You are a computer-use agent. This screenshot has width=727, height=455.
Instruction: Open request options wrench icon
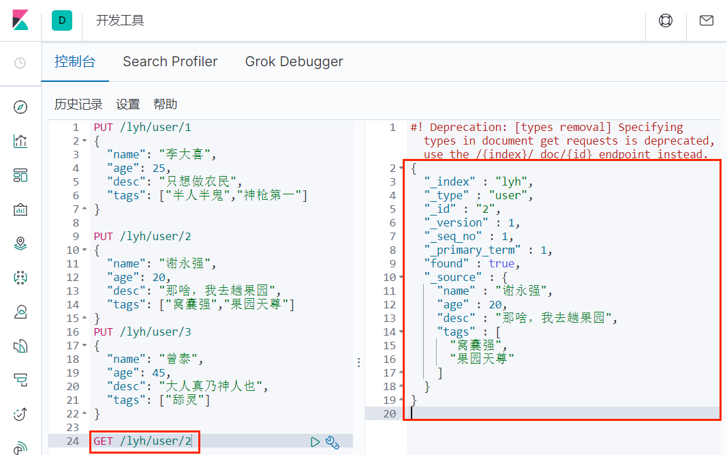(x=332, y=442)
